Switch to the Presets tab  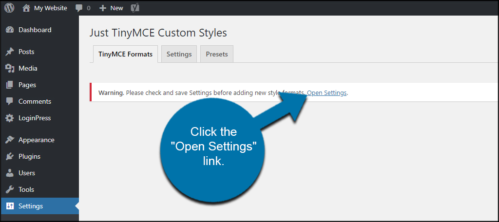point(217,54)
